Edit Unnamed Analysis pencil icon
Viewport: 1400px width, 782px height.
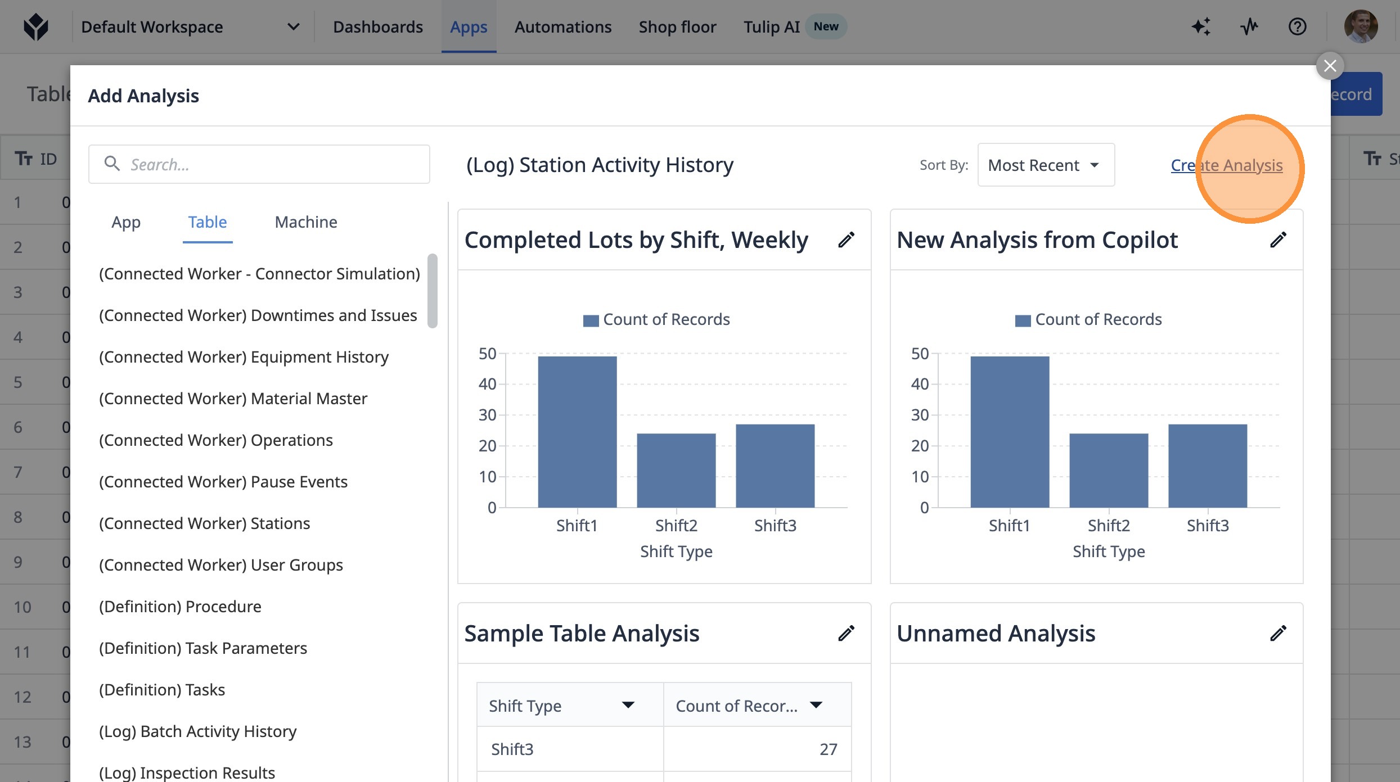(1278, 634)
